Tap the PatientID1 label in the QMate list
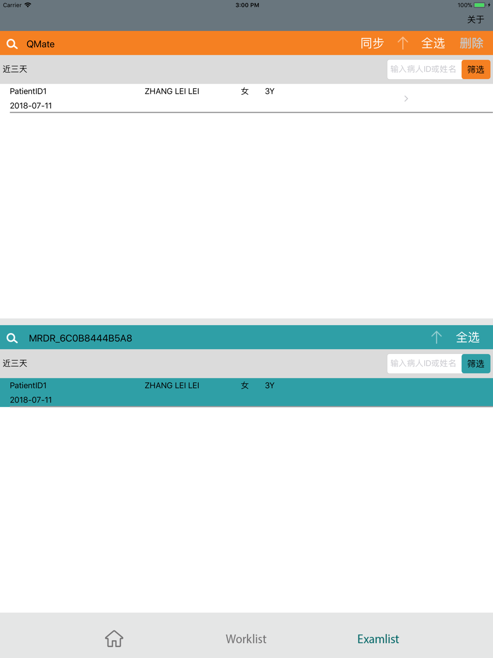Viewport: 493px width, 658px height. coord(28,91)
